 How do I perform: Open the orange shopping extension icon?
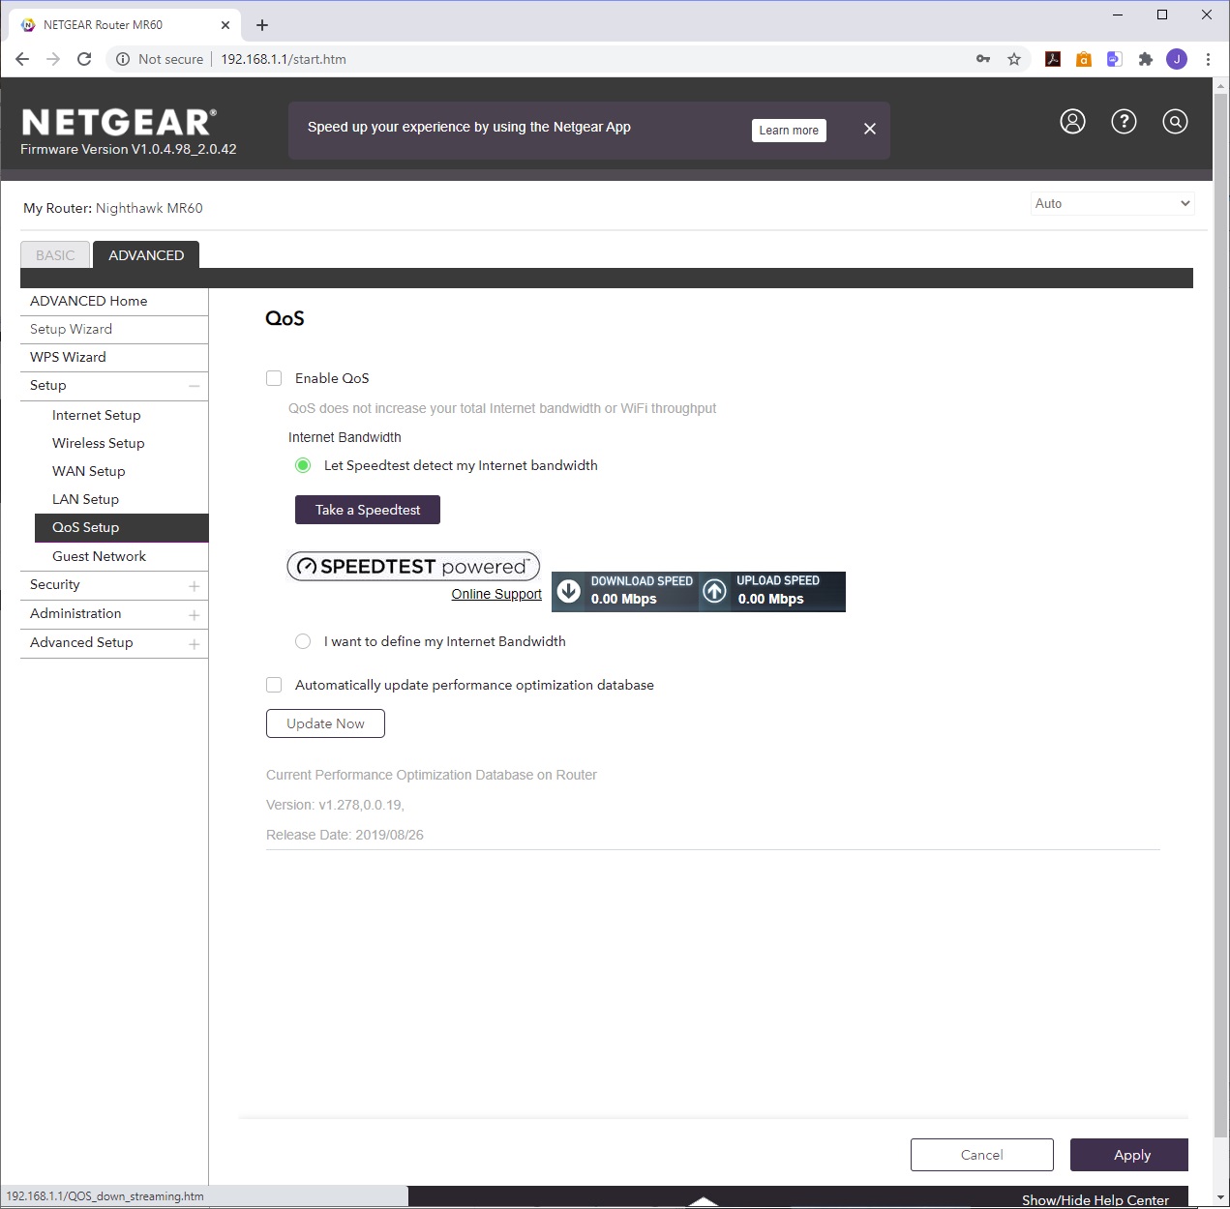1084,59
